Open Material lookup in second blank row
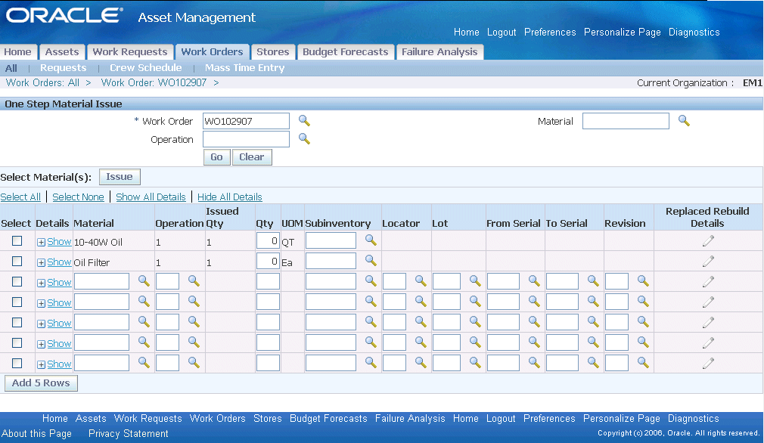The height and width of the screenshot is (443, 764). click(x=143, y=302)
